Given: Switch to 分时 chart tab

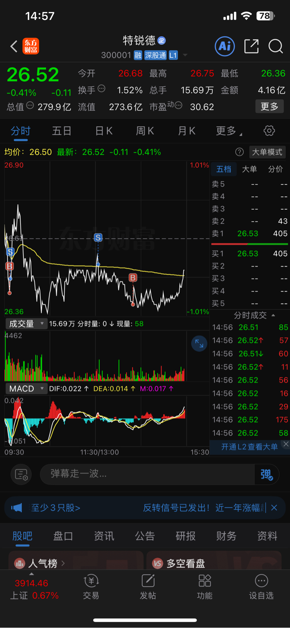Looking at the screenshot, I should click(x=20, y=131).
